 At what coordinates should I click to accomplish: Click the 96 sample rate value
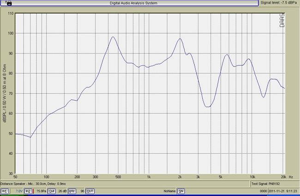point(82,191)
